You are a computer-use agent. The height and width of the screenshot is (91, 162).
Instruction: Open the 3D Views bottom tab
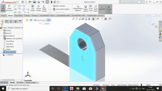point(20,83)
